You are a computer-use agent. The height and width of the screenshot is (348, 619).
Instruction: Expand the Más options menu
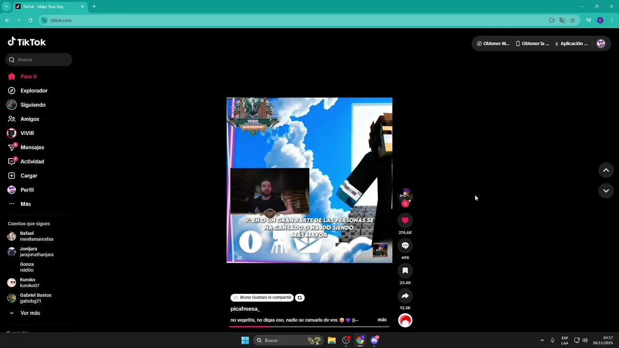26,204
